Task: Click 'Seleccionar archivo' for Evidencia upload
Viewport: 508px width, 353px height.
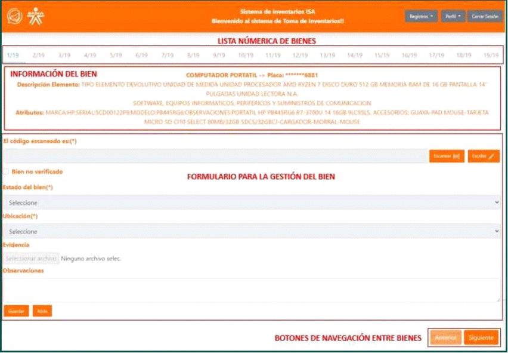Action: pyautogui.click(x=31, y=259)
